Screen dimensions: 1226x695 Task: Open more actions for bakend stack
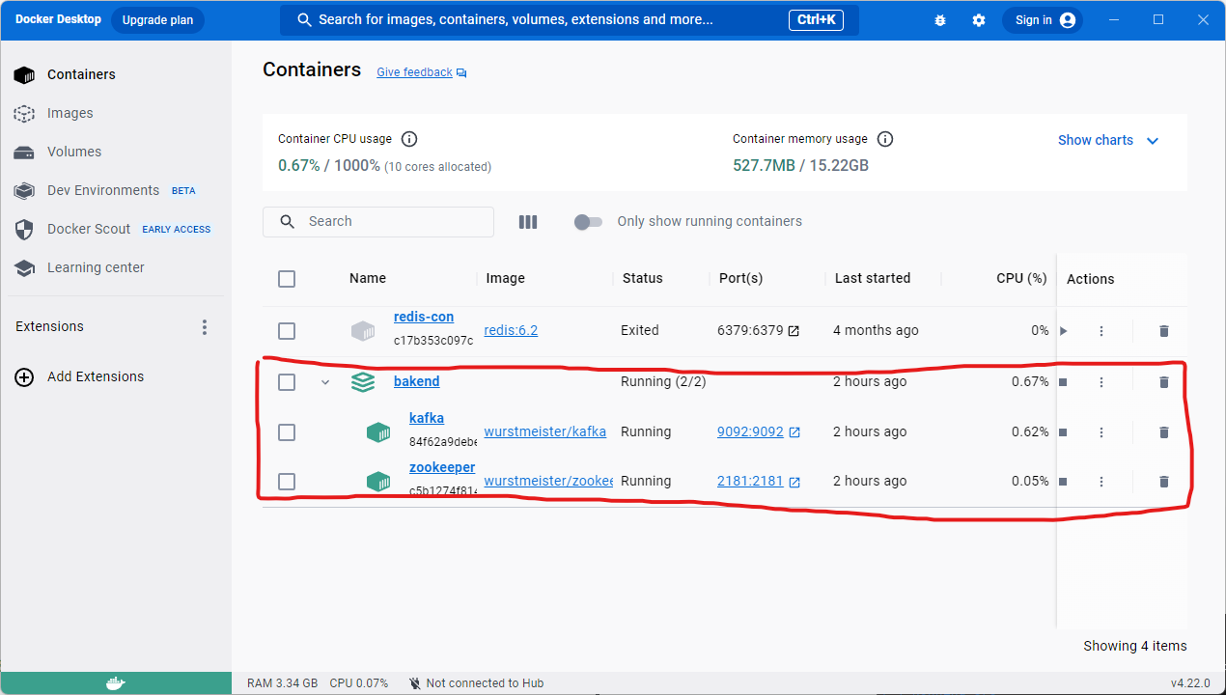coord(1101,382)
